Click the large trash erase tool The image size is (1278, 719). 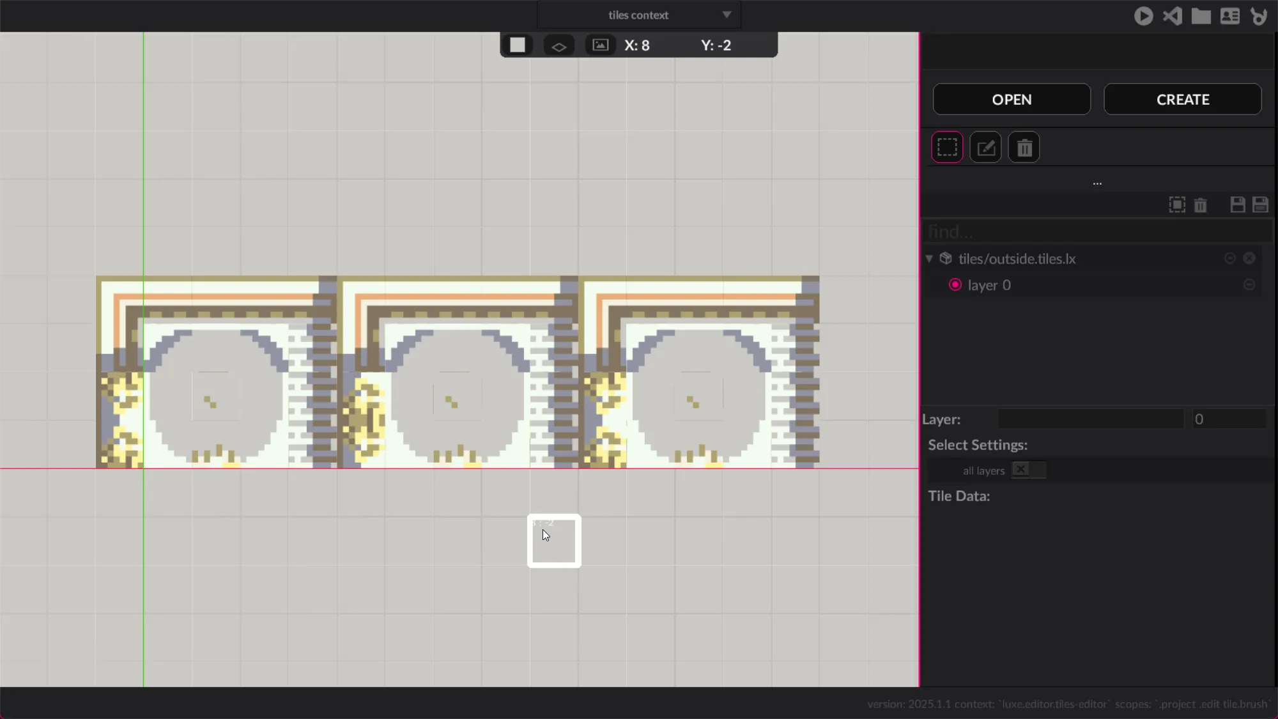click(x=1024, y=148)
